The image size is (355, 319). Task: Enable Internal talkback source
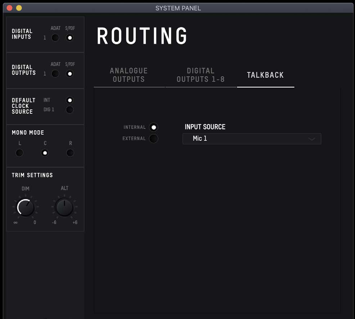[x=153, y=127]
